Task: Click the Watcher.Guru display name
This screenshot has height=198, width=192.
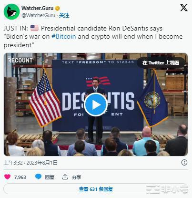Action: [38, 8]
